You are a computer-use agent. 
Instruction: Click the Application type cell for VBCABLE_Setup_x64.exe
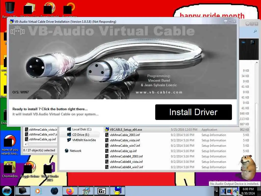click(209, 129)
